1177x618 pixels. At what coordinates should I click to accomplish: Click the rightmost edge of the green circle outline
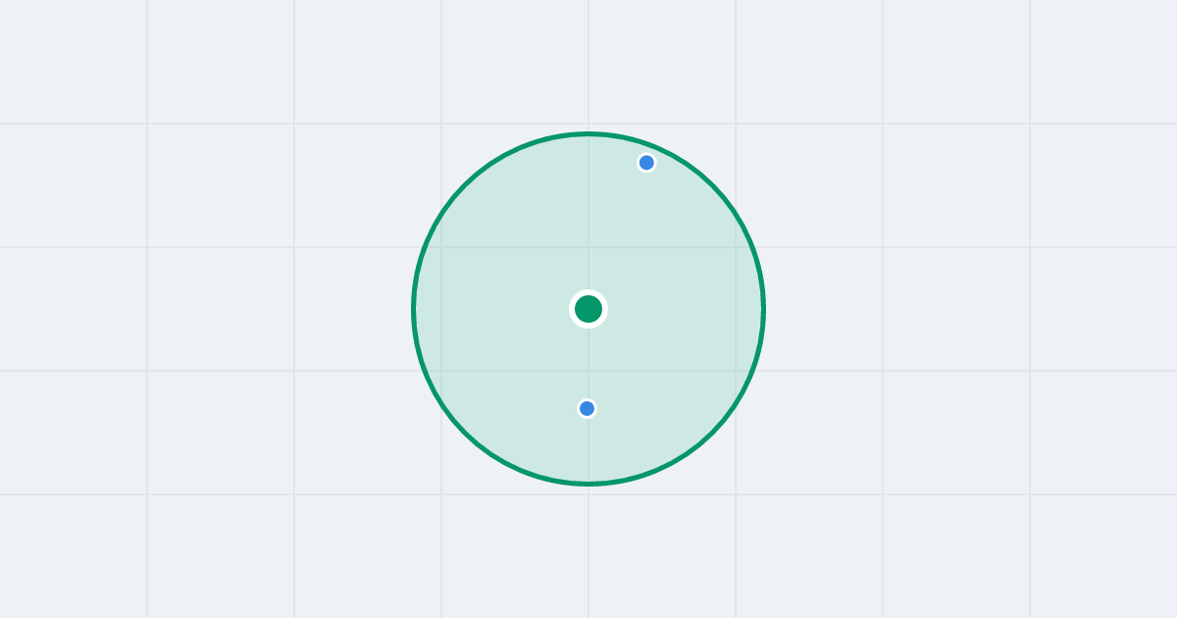(763, 309)
